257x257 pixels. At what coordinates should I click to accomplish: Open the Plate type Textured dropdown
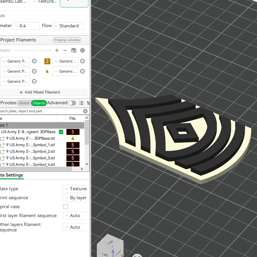75,189
